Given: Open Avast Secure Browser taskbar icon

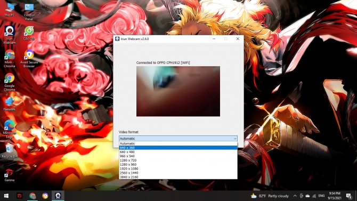Looking at the screenshot, I should pos(45,196).
